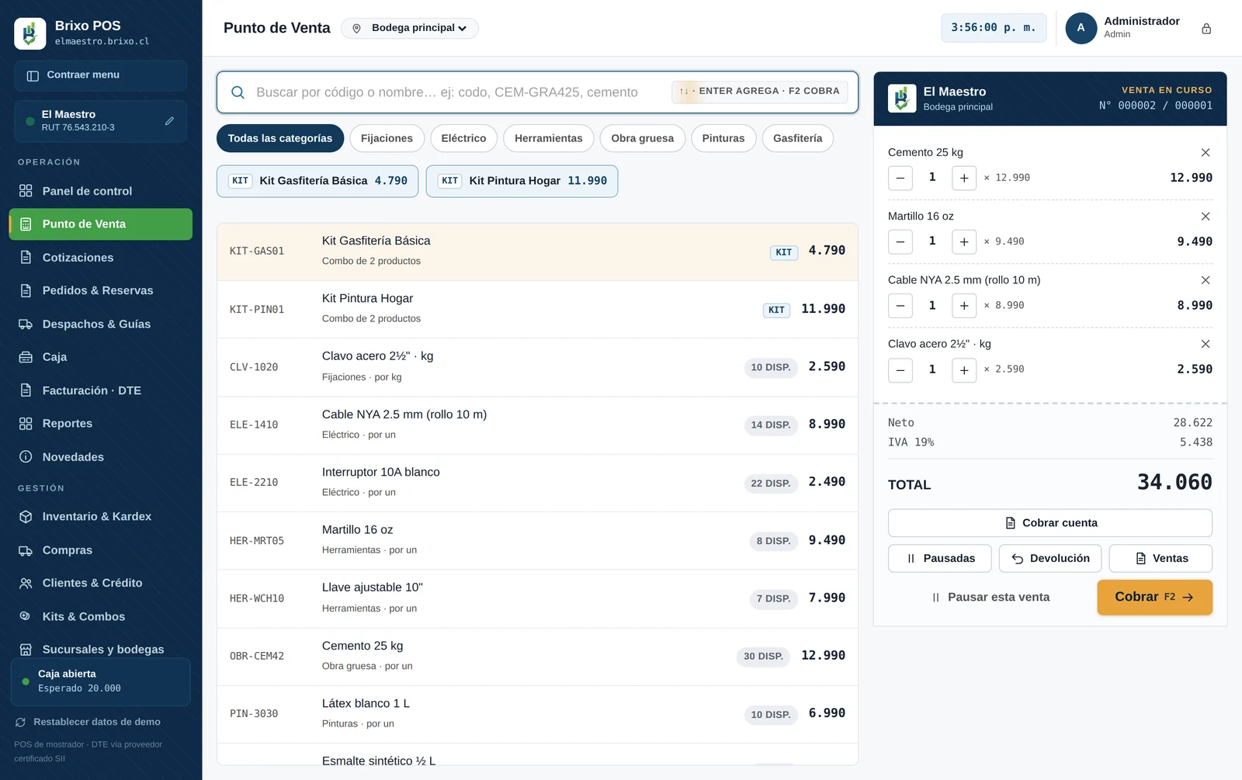Filter products by Pinturas

(x=723, y=138)
